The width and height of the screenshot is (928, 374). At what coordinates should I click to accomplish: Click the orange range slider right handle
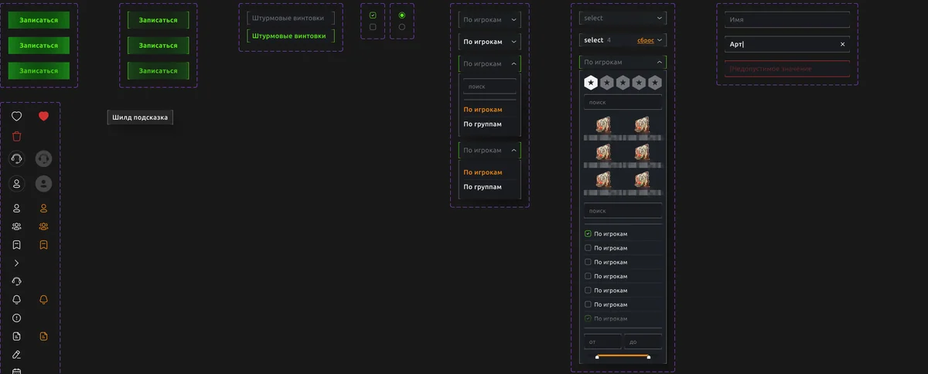click(648, 358)
